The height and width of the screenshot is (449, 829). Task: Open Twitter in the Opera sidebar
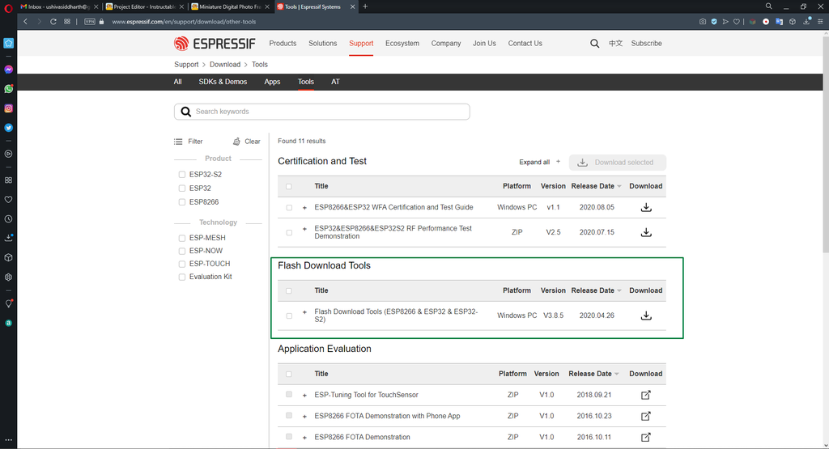pos(8,128)
